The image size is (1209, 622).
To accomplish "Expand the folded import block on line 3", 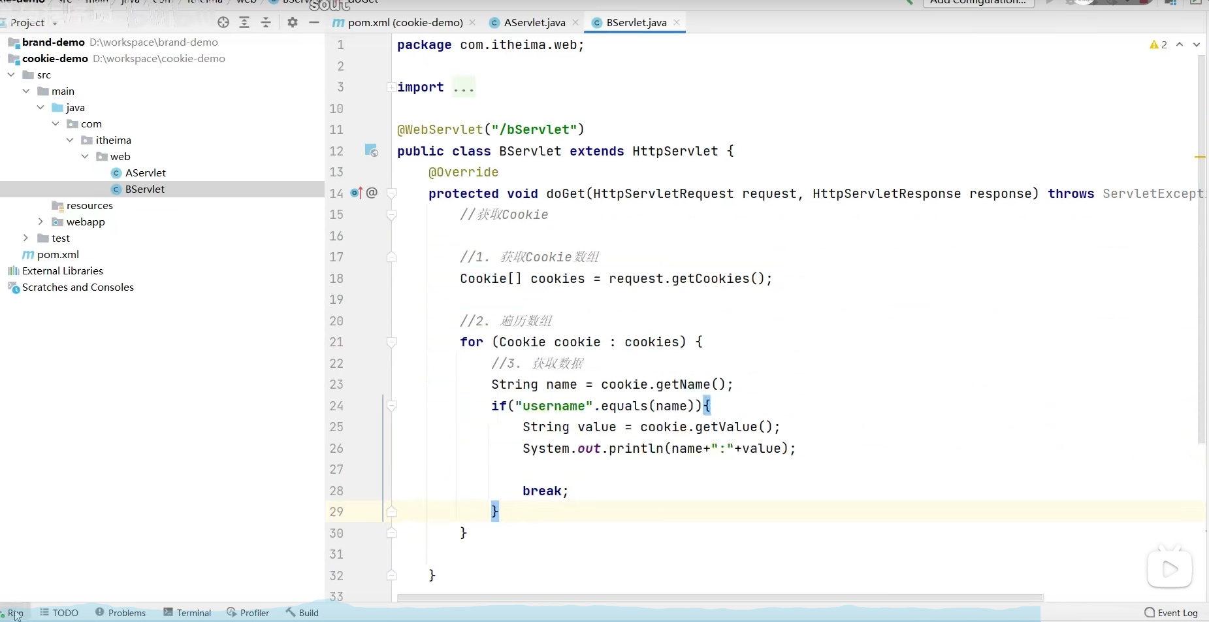I will coord(391,87).
